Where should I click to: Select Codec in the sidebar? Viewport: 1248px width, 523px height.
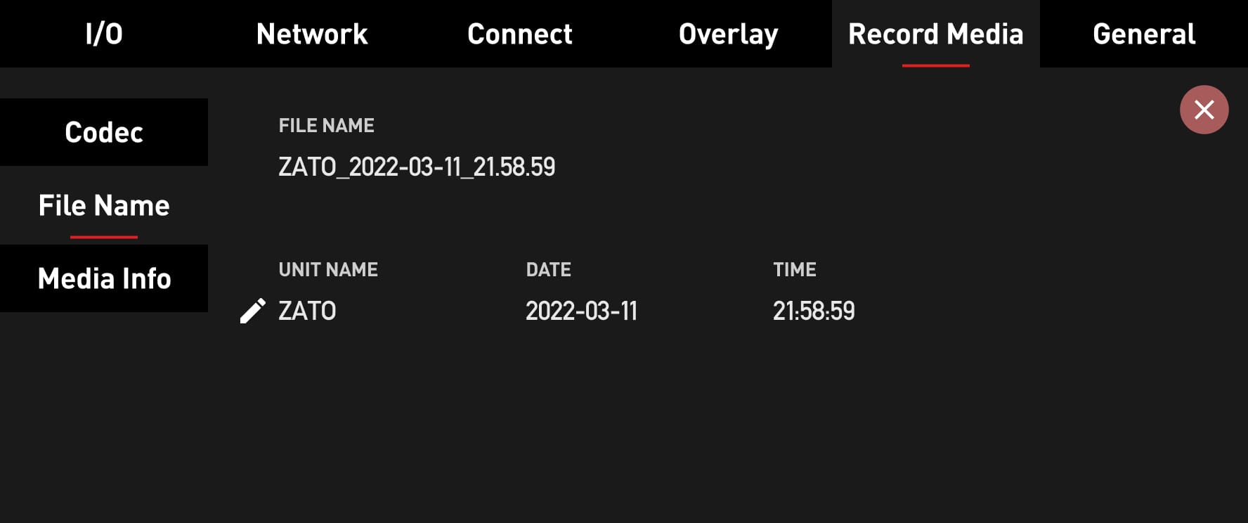pyautogui.click(x=104, y=132)
